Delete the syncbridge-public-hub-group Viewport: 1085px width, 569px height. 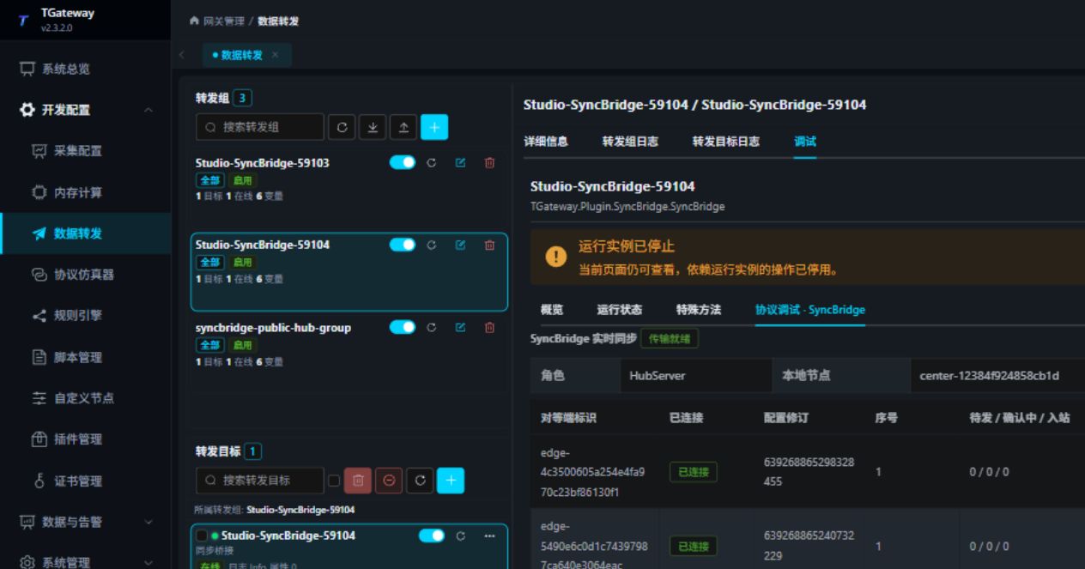point(489,328)
